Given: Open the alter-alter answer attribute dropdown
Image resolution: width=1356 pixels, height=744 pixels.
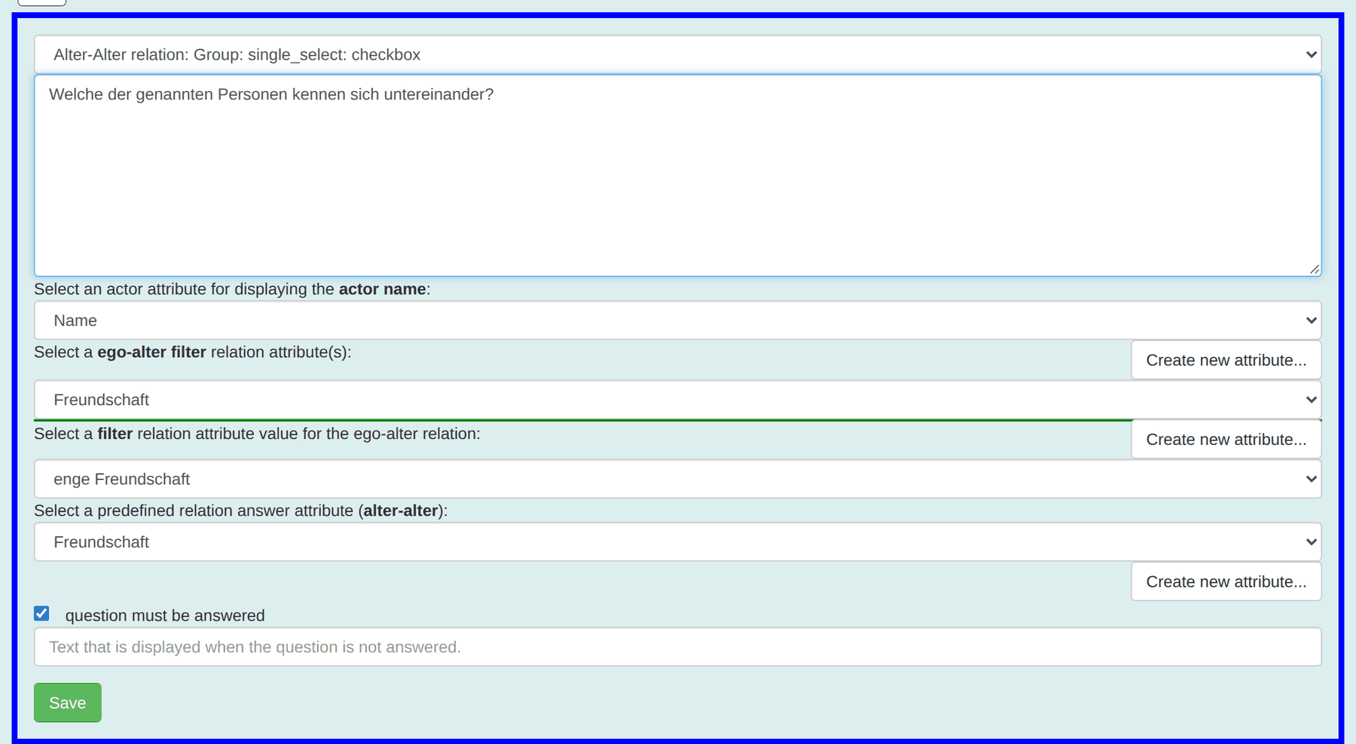Looking at the screenshot, I should coord(677,542).
